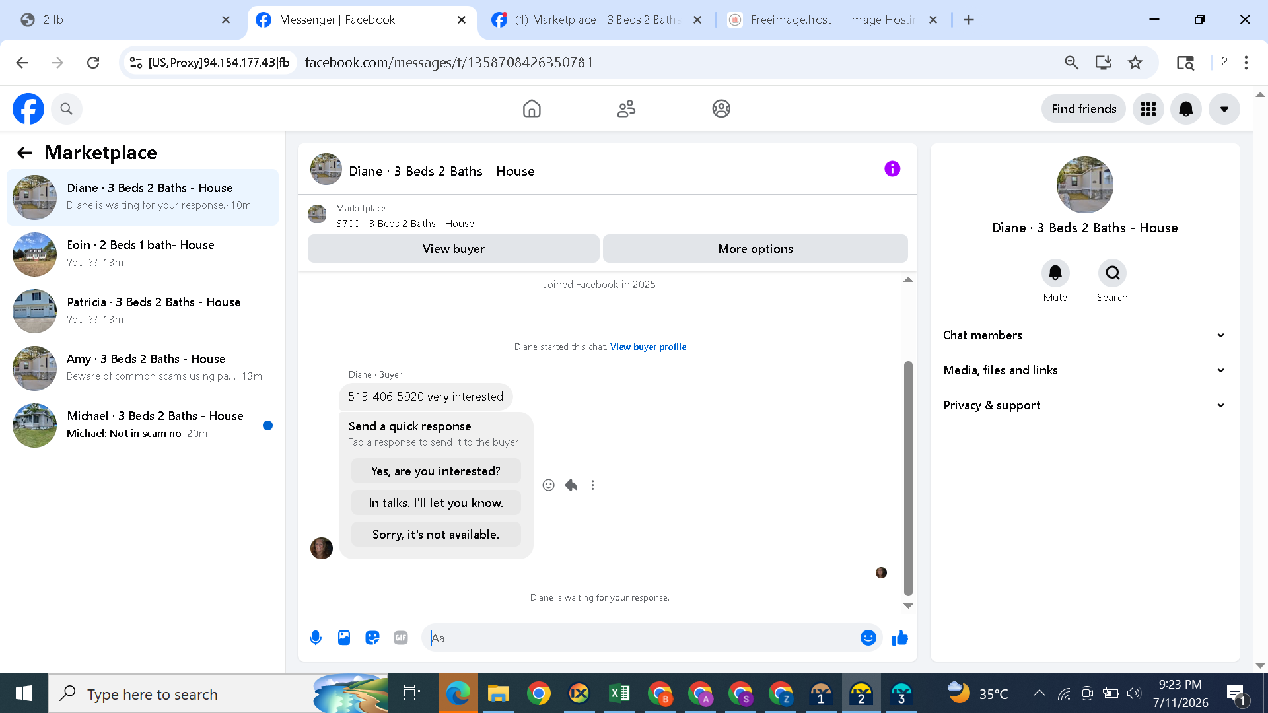The width and height of the screenshot is (1268, 713).
Task: Click the browser address bar URL
Action: (x=449, y=63)
